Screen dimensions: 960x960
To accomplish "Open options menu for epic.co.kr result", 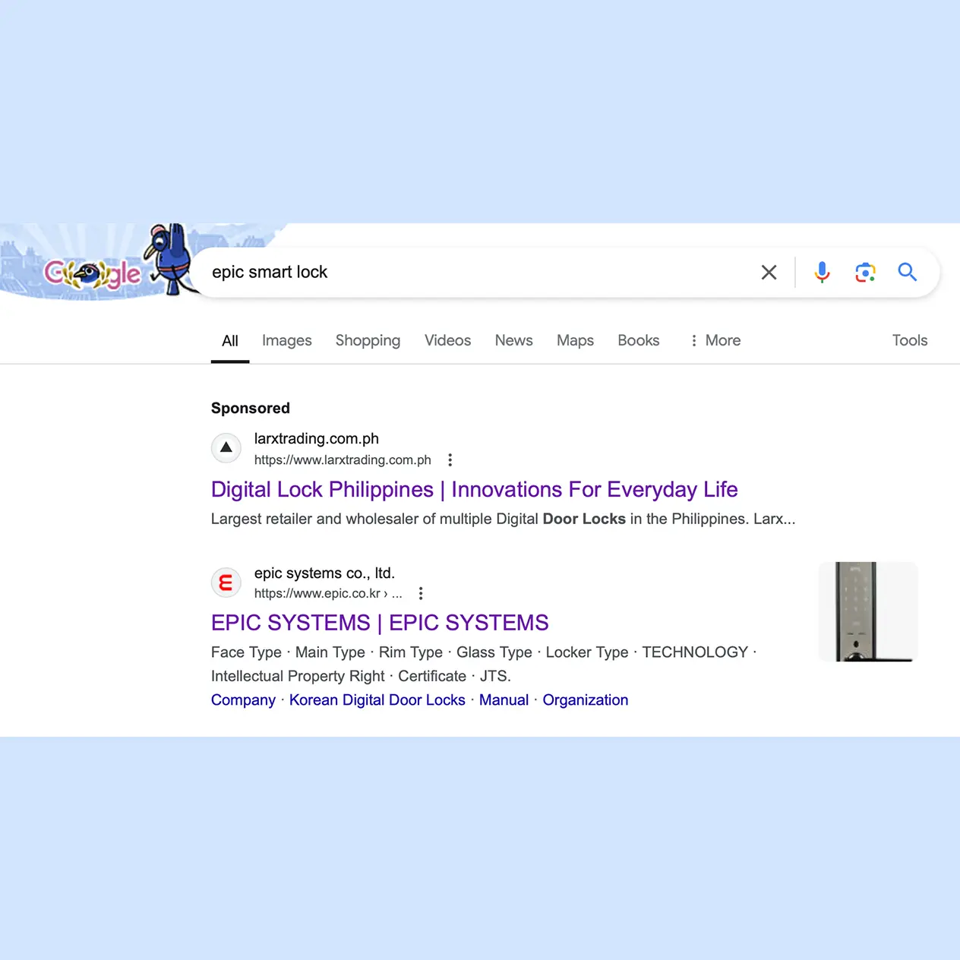I will pyautogui.click(x=421, y=593).
